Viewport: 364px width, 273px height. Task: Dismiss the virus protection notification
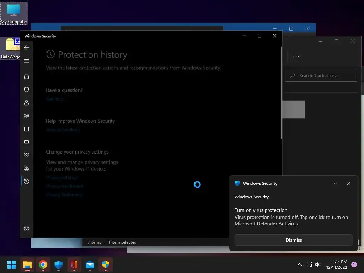click(293, 240)
